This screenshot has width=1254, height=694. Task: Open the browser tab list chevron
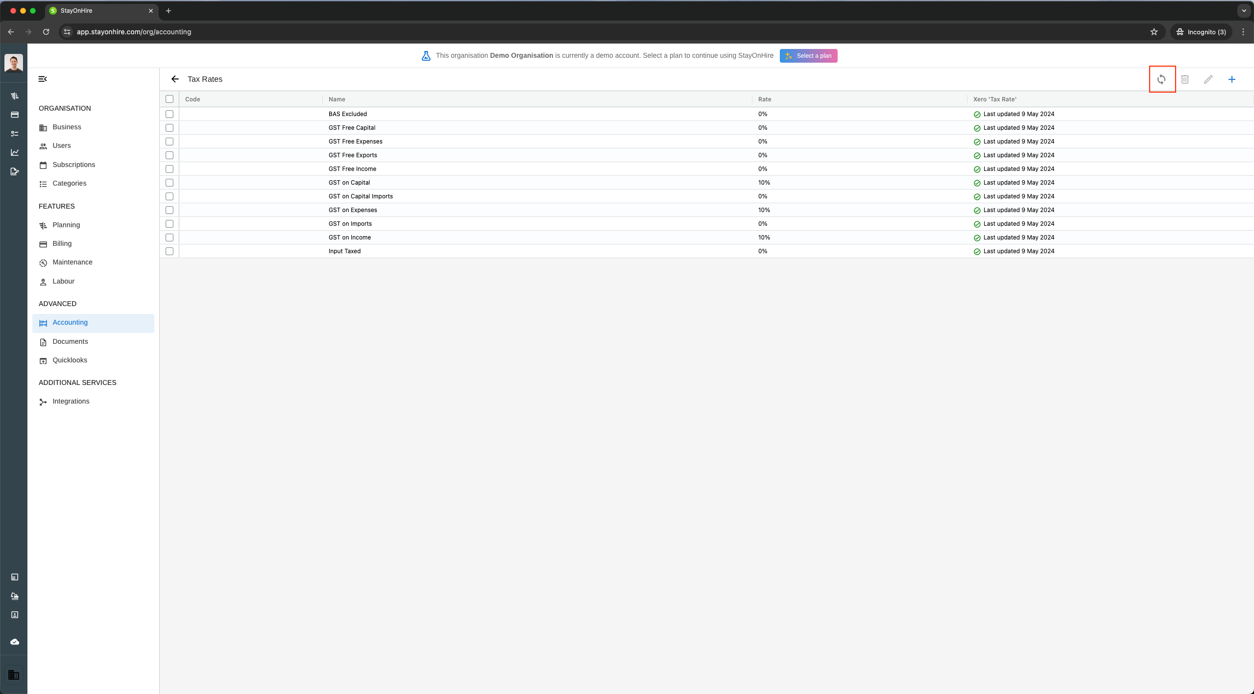coord(1244,11)
